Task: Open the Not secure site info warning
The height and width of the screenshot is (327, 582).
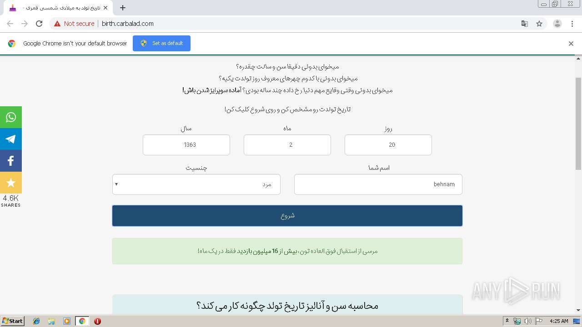Action: pyautogui.click(x=74, y=24)
